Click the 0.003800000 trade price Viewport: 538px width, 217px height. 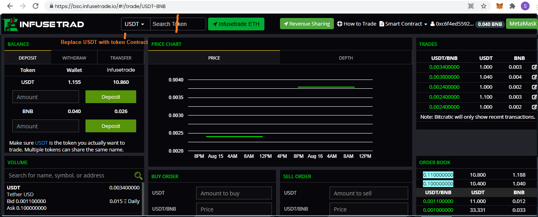click(444, 77)
